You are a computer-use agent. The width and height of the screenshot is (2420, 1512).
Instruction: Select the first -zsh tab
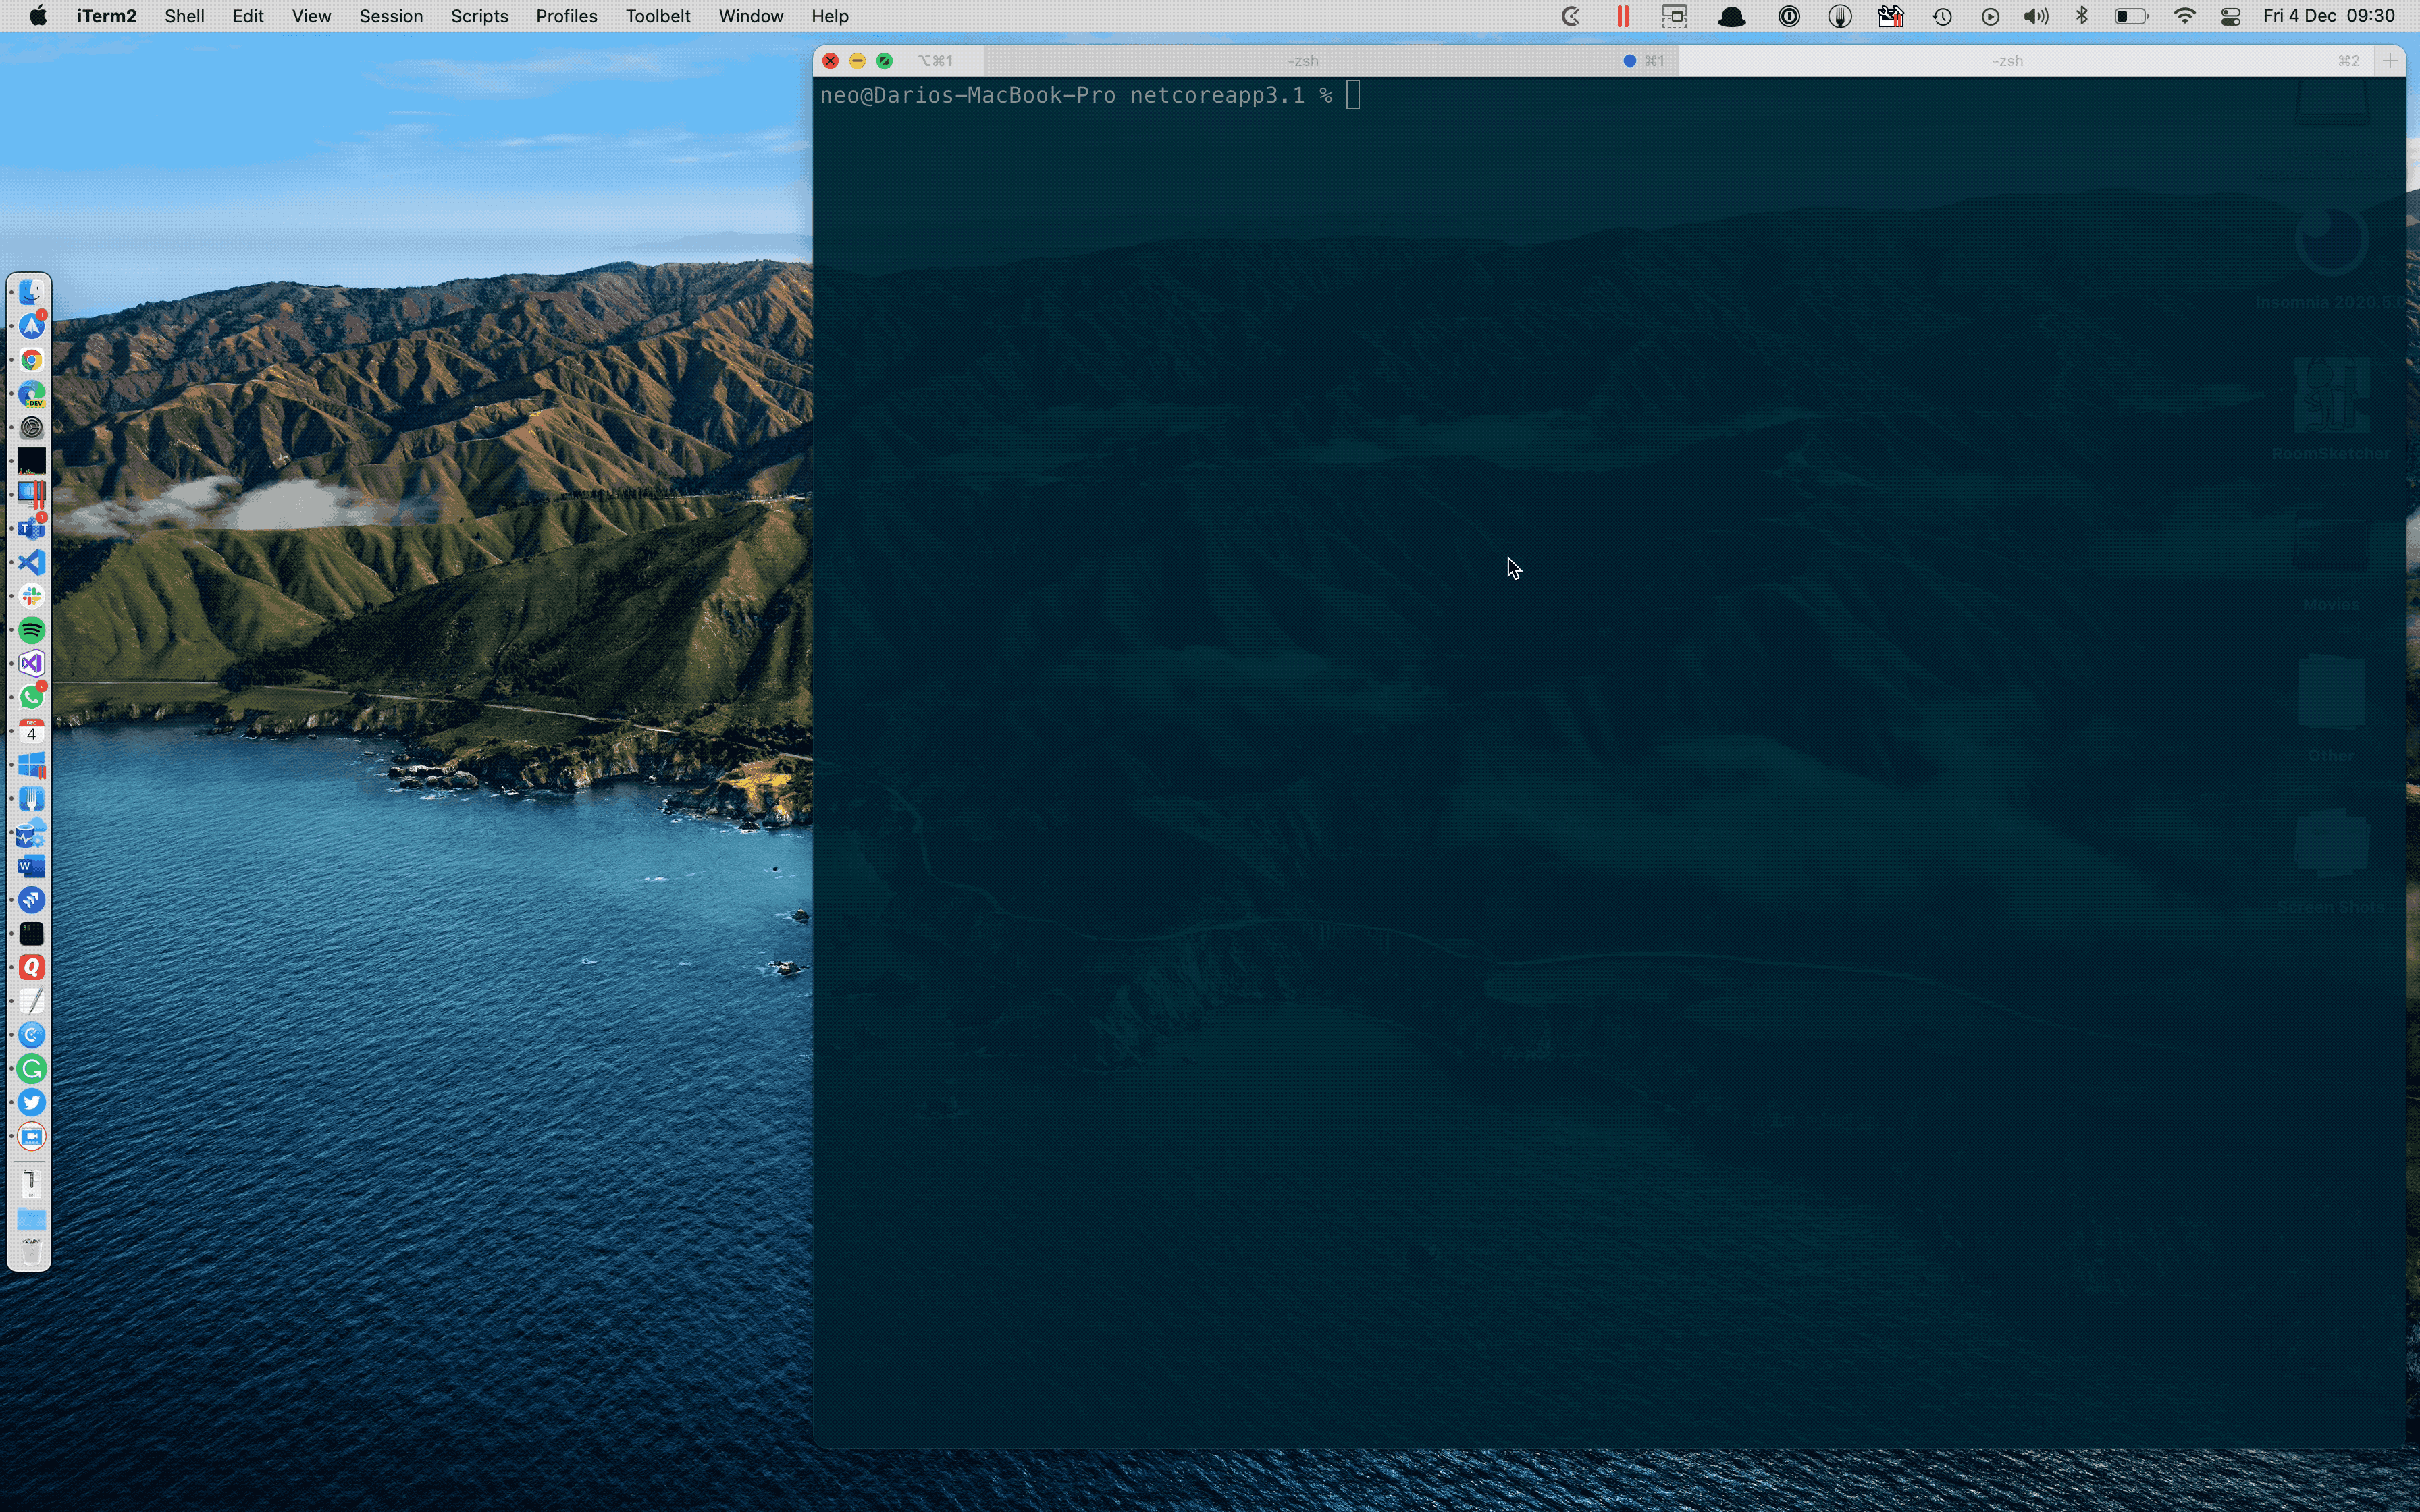click(1302, 61)
